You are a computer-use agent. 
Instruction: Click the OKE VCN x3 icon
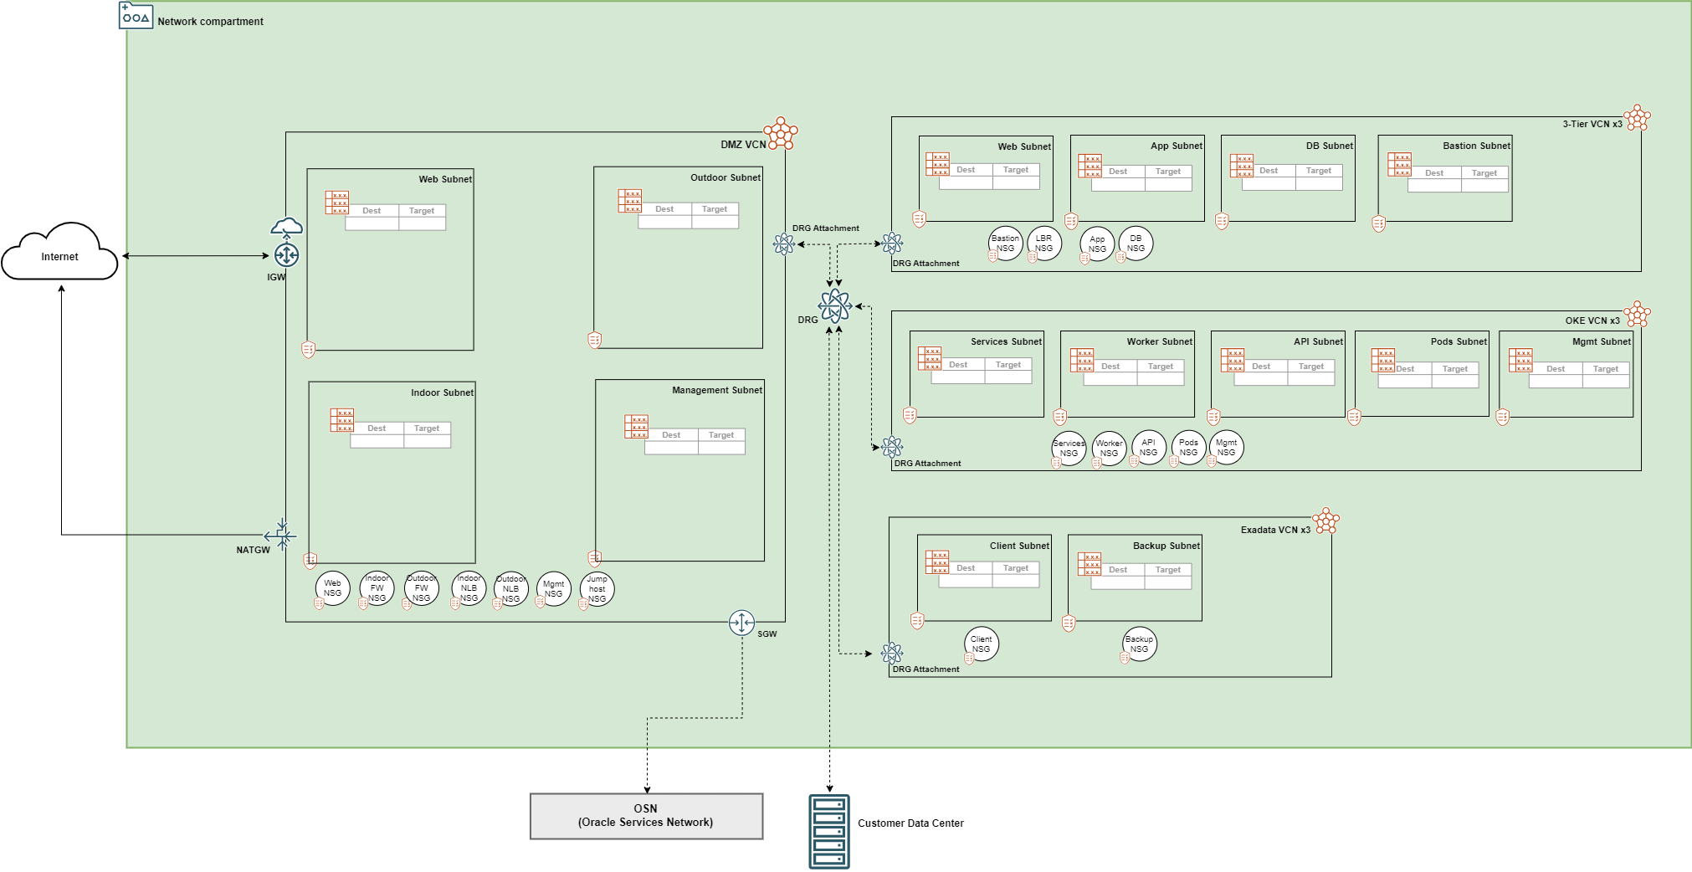point(1637,315)
